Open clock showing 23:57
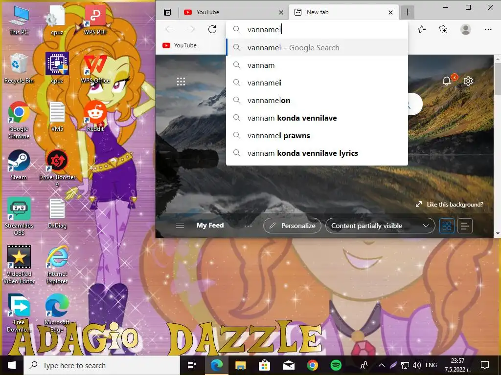Viewport: 501px width, 375px height. pyautogui.click(x=457, y=365)
